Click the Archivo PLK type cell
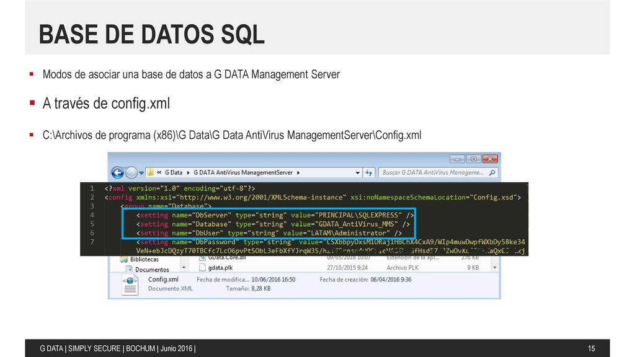The height and width of the screenshot is (357, 635). pyautogui.click(x=402, y=268)
